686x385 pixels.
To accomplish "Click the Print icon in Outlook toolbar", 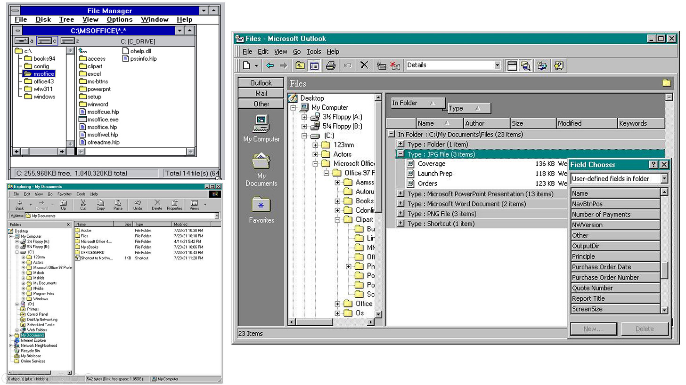I will tap(331, 65).
